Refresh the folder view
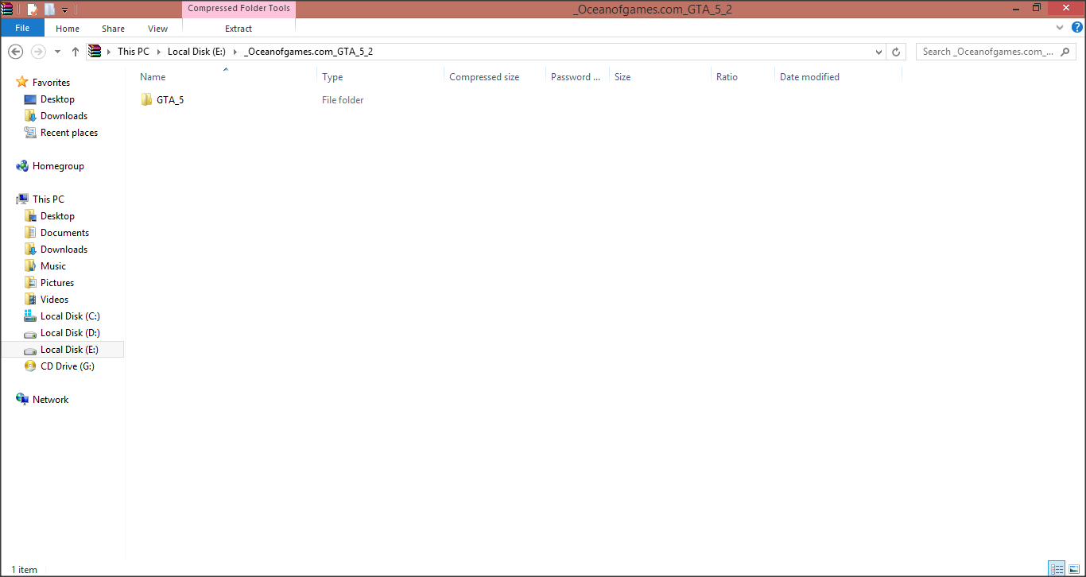 (x=896, y=52)
